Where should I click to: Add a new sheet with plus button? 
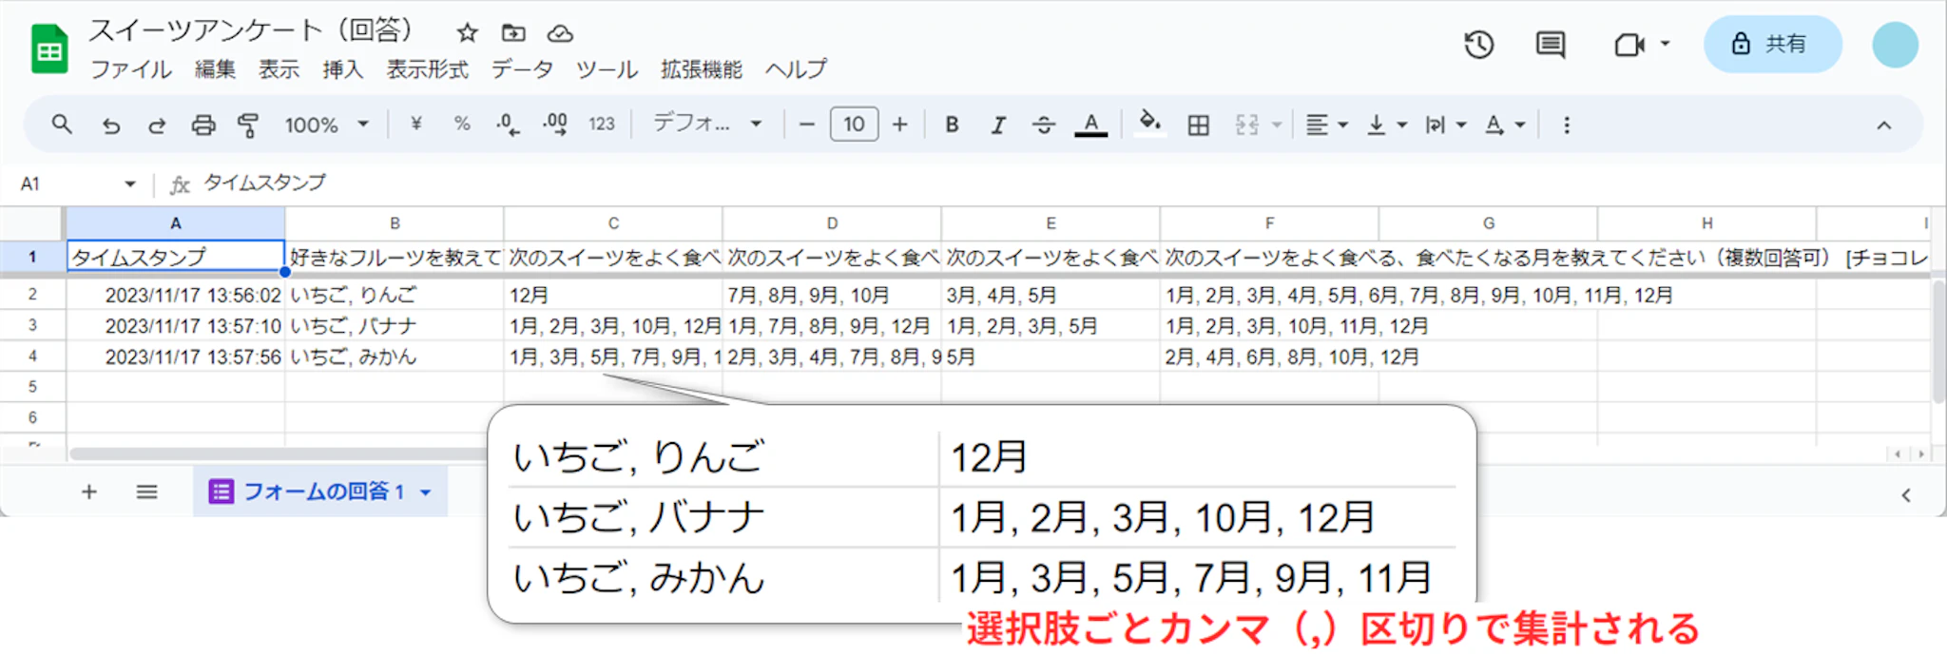89,492
